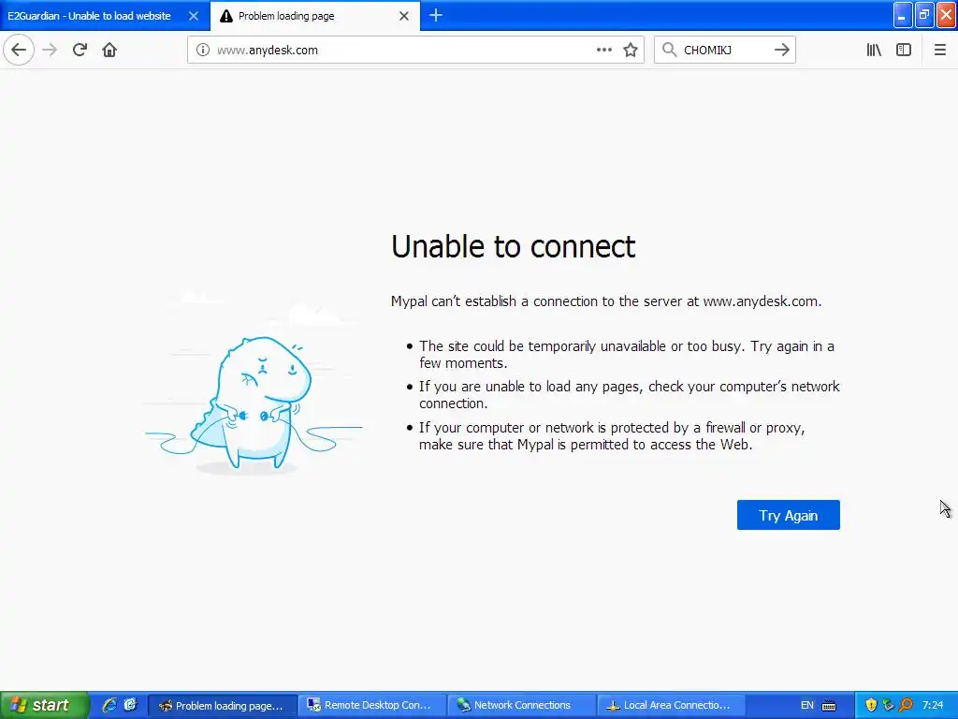Click the EN language indicator
The image size is (958, 719).
point(807,705)
